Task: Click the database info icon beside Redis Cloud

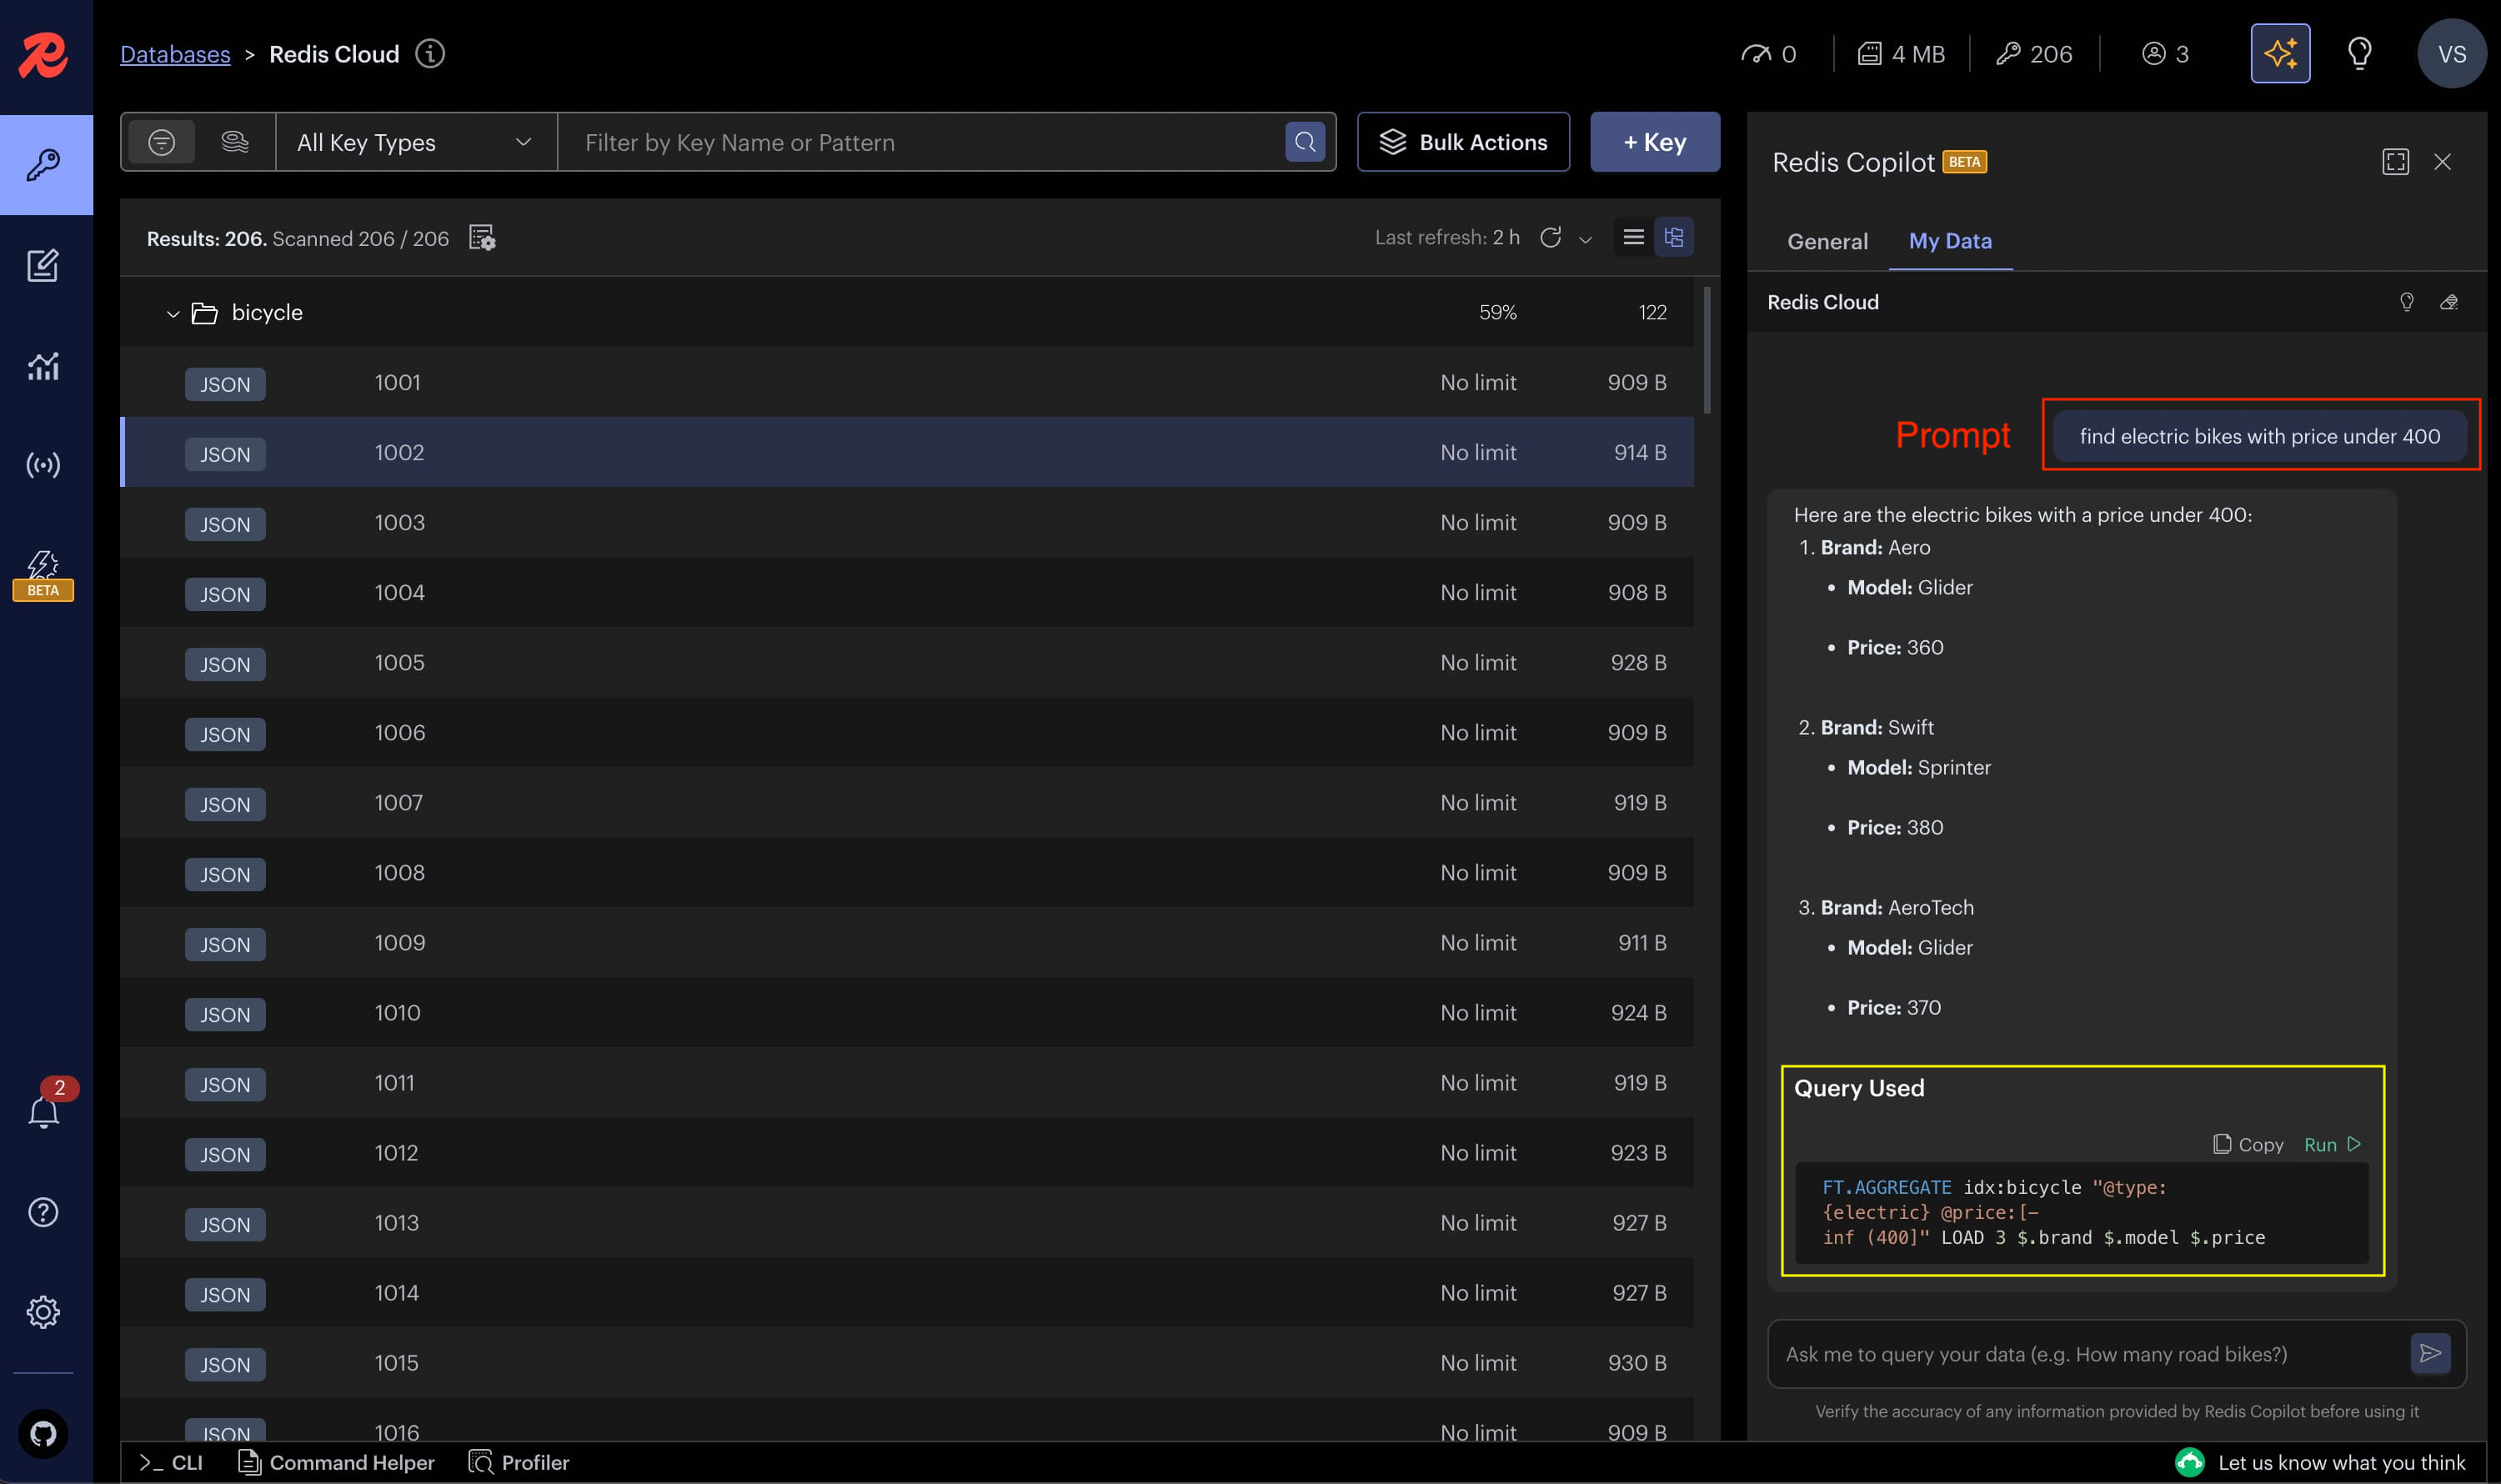Action: coord(430,53)
